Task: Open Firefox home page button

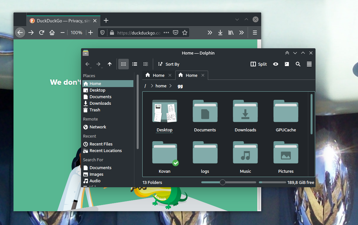Action: tap(52, 33)
